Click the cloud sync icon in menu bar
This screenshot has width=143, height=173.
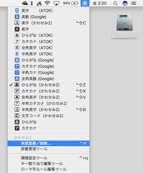25,3
